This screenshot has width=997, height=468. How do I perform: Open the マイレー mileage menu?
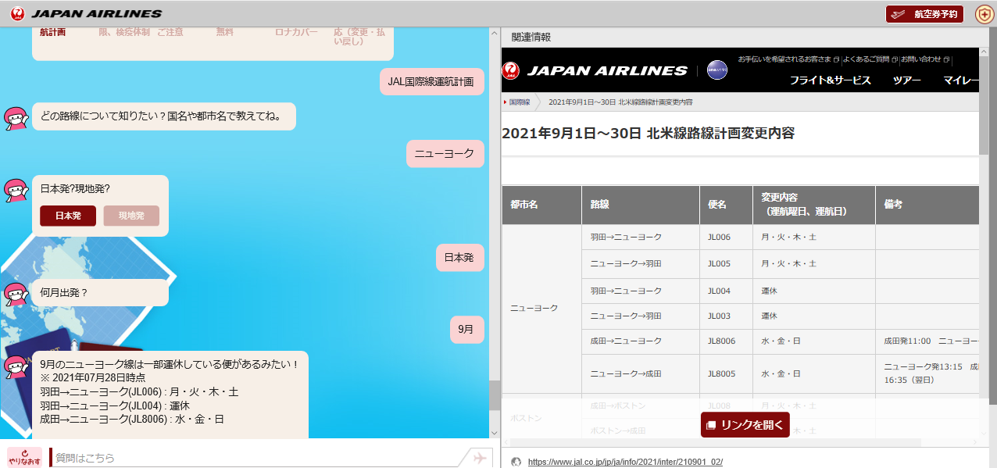click(x=961, y=80)
